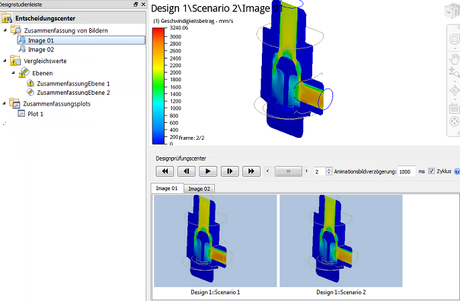Select Plot 1 in the tree
This screenshot has width=460, height=301.
pos(36,114)
